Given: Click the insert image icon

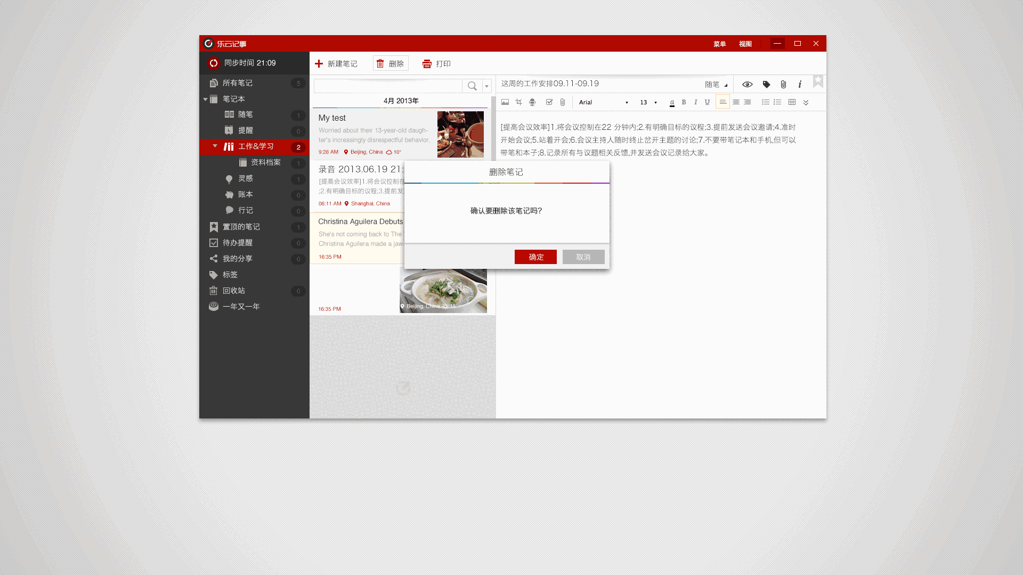Looking at the screenshot, I should pyautogui.click(x=505, y=102).
